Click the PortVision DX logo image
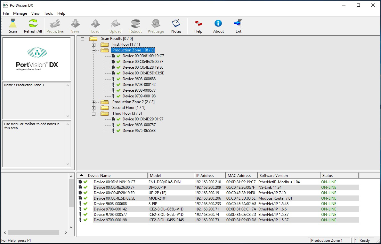The image size is (381, 244). [x=37, y=59]
